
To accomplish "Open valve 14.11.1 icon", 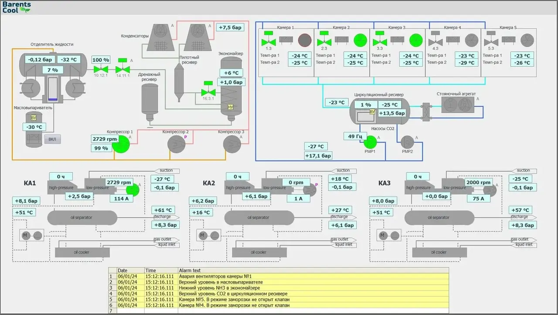I will pos(123,67).
